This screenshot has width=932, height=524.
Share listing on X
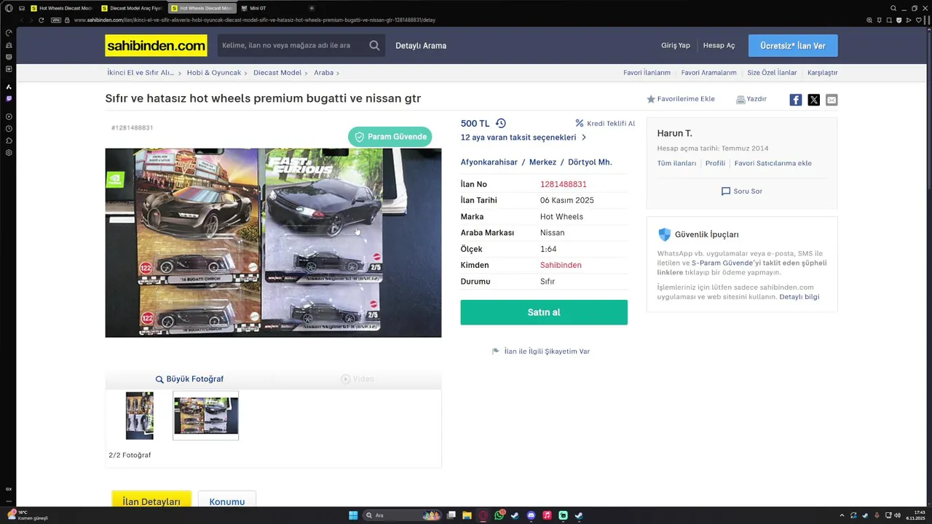point(814,100)
